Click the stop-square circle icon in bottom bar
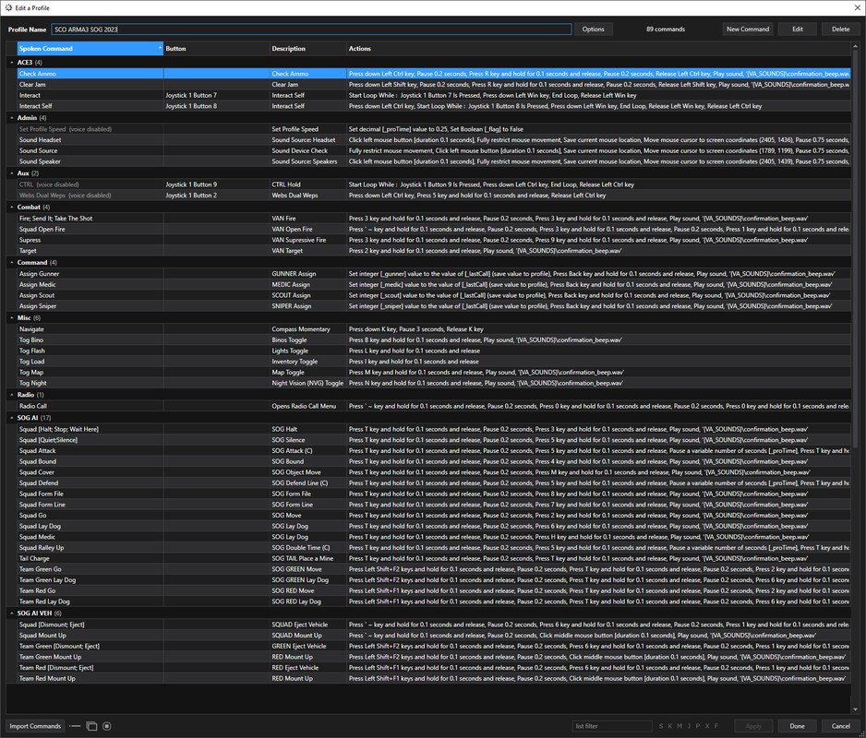 [x=107, y=726]
